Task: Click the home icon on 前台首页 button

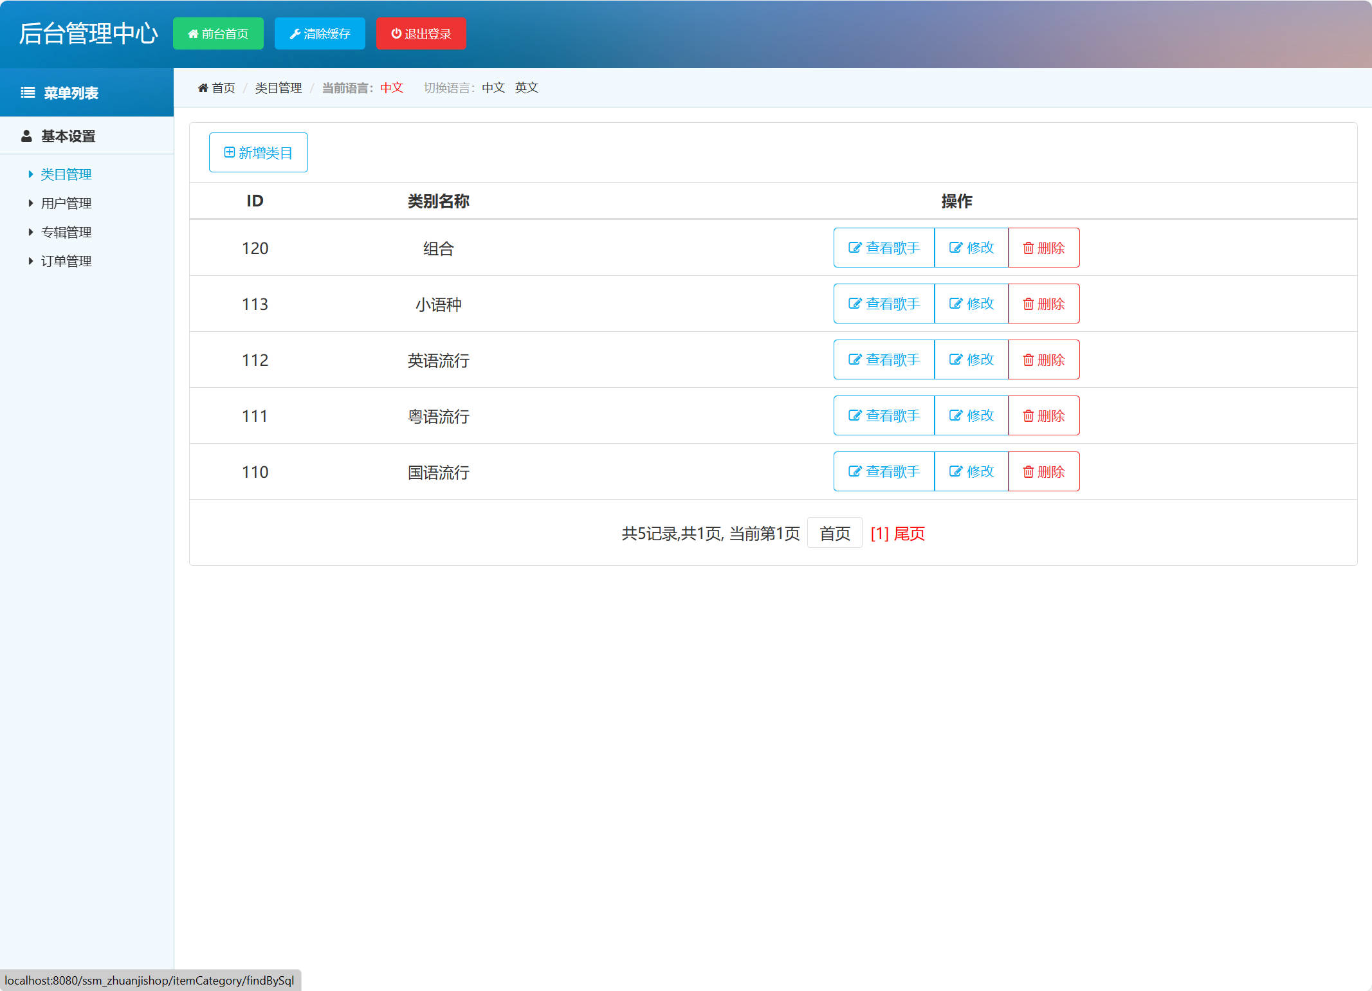Action: tap(192, 33)
